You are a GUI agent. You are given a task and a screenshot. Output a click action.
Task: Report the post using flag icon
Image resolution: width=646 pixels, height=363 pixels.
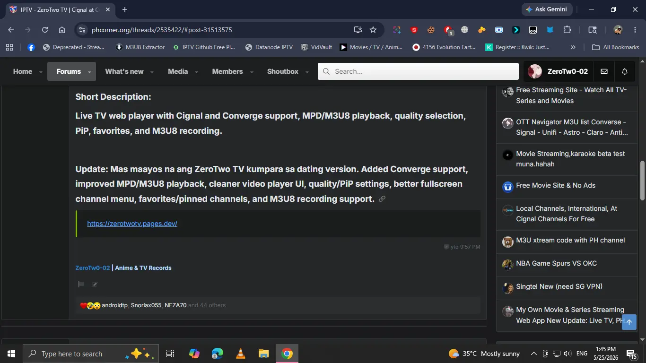click(x=81, y=284)
